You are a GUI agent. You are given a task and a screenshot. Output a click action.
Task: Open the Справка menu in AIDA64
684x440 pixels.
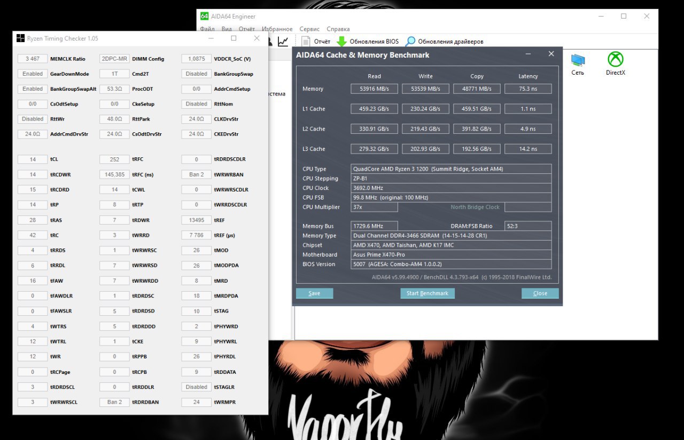click(338, 29)
